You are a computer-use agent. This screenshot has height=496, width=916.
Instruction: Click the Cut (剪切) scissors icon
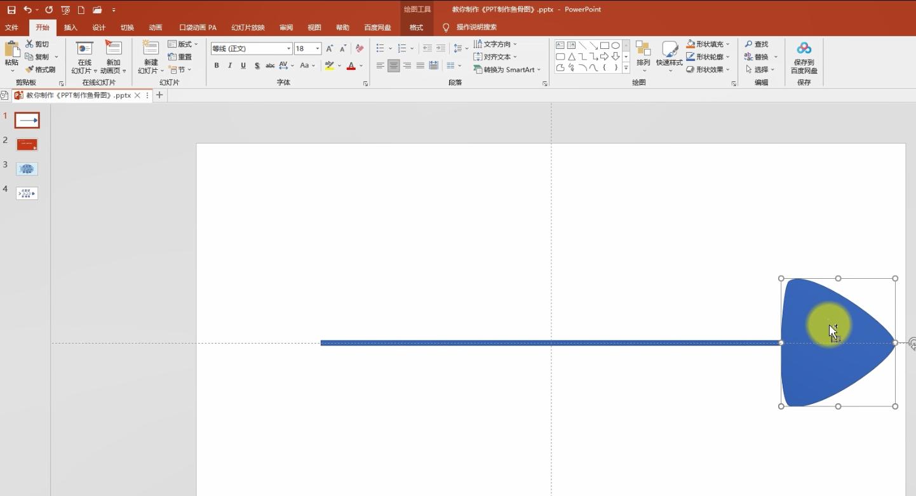coord(29,44)
